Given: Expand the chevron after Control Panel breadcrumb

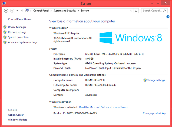Looking at the screenshot, I should point(51,11).
